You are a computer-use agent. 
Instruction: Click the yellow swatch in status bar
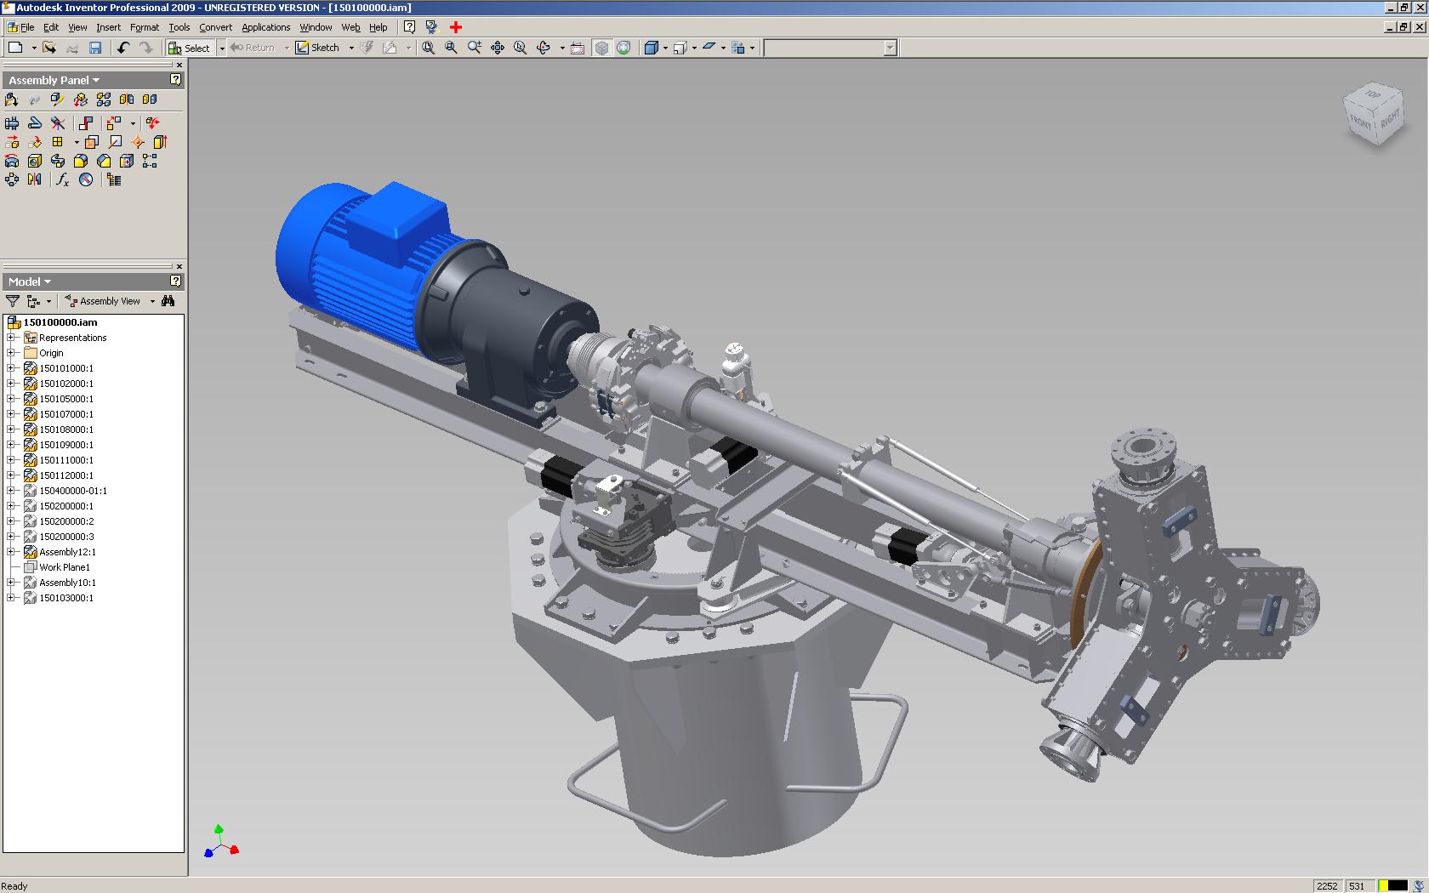click(x=1383, y=885)
